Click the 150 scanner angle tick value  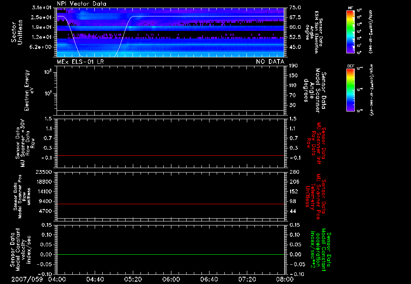[293, 75]
